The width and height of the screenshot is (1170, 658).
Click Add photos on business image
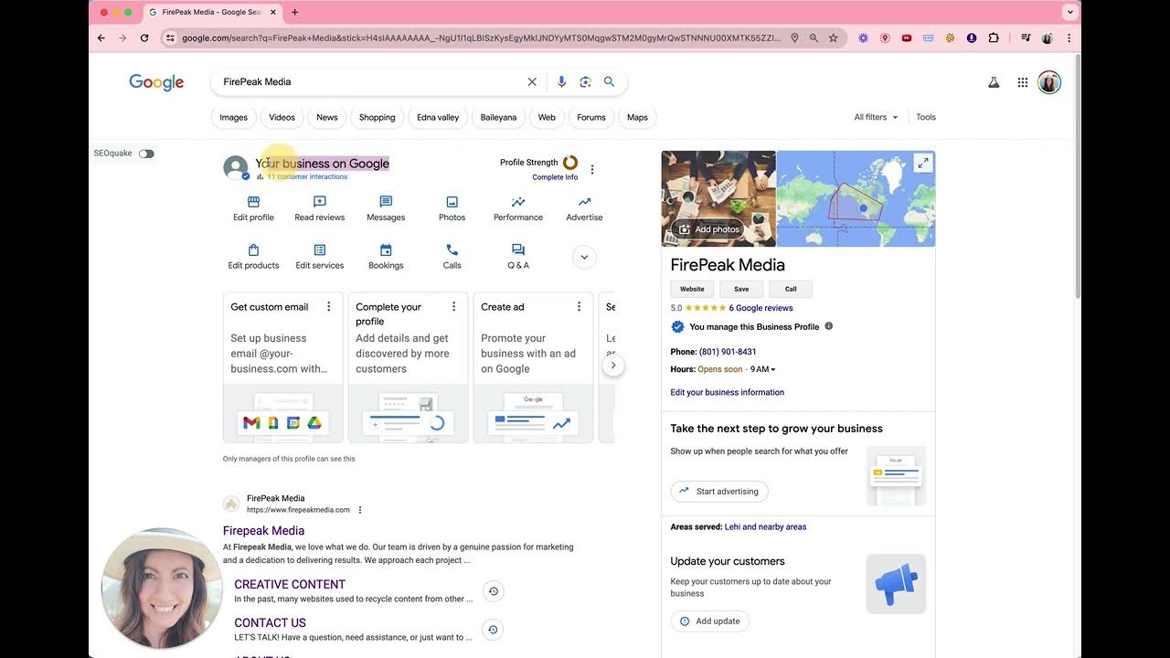click(707, 229)
